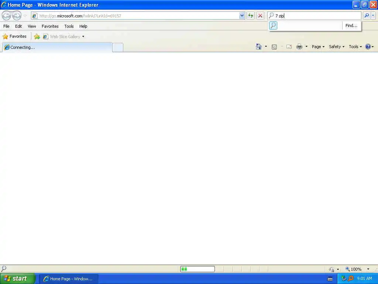Open the Page command bar menu
The image size is (378, 284).
coord(318,47)
